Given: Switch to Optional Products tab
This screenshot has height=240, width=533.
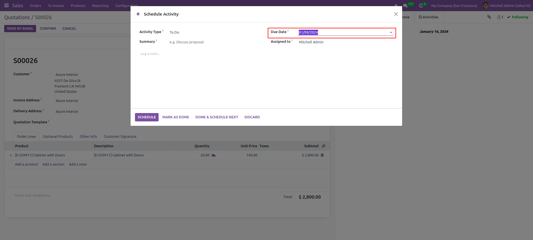Looking at the screenshot, I should pos(58,136).
